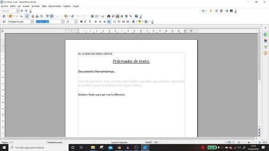Image resolution: width=269 pixels, height=151 pixels.
Task: Align text right
Action: [105, 21]
